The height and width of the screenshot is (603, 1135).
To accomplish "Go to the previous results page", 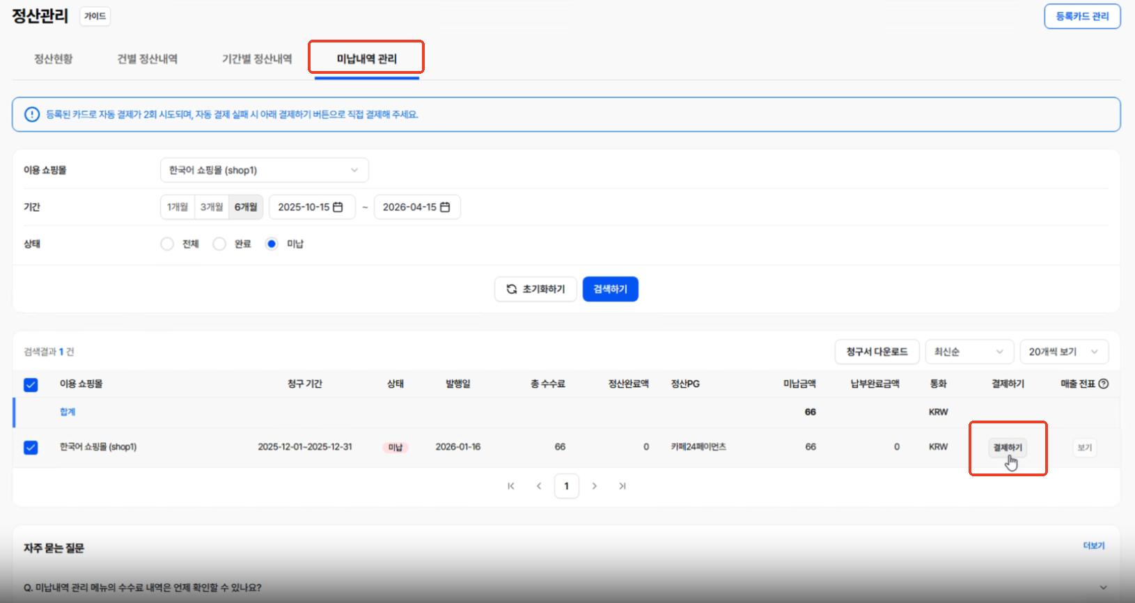I will pyautogui.click(x=539, y=486).
